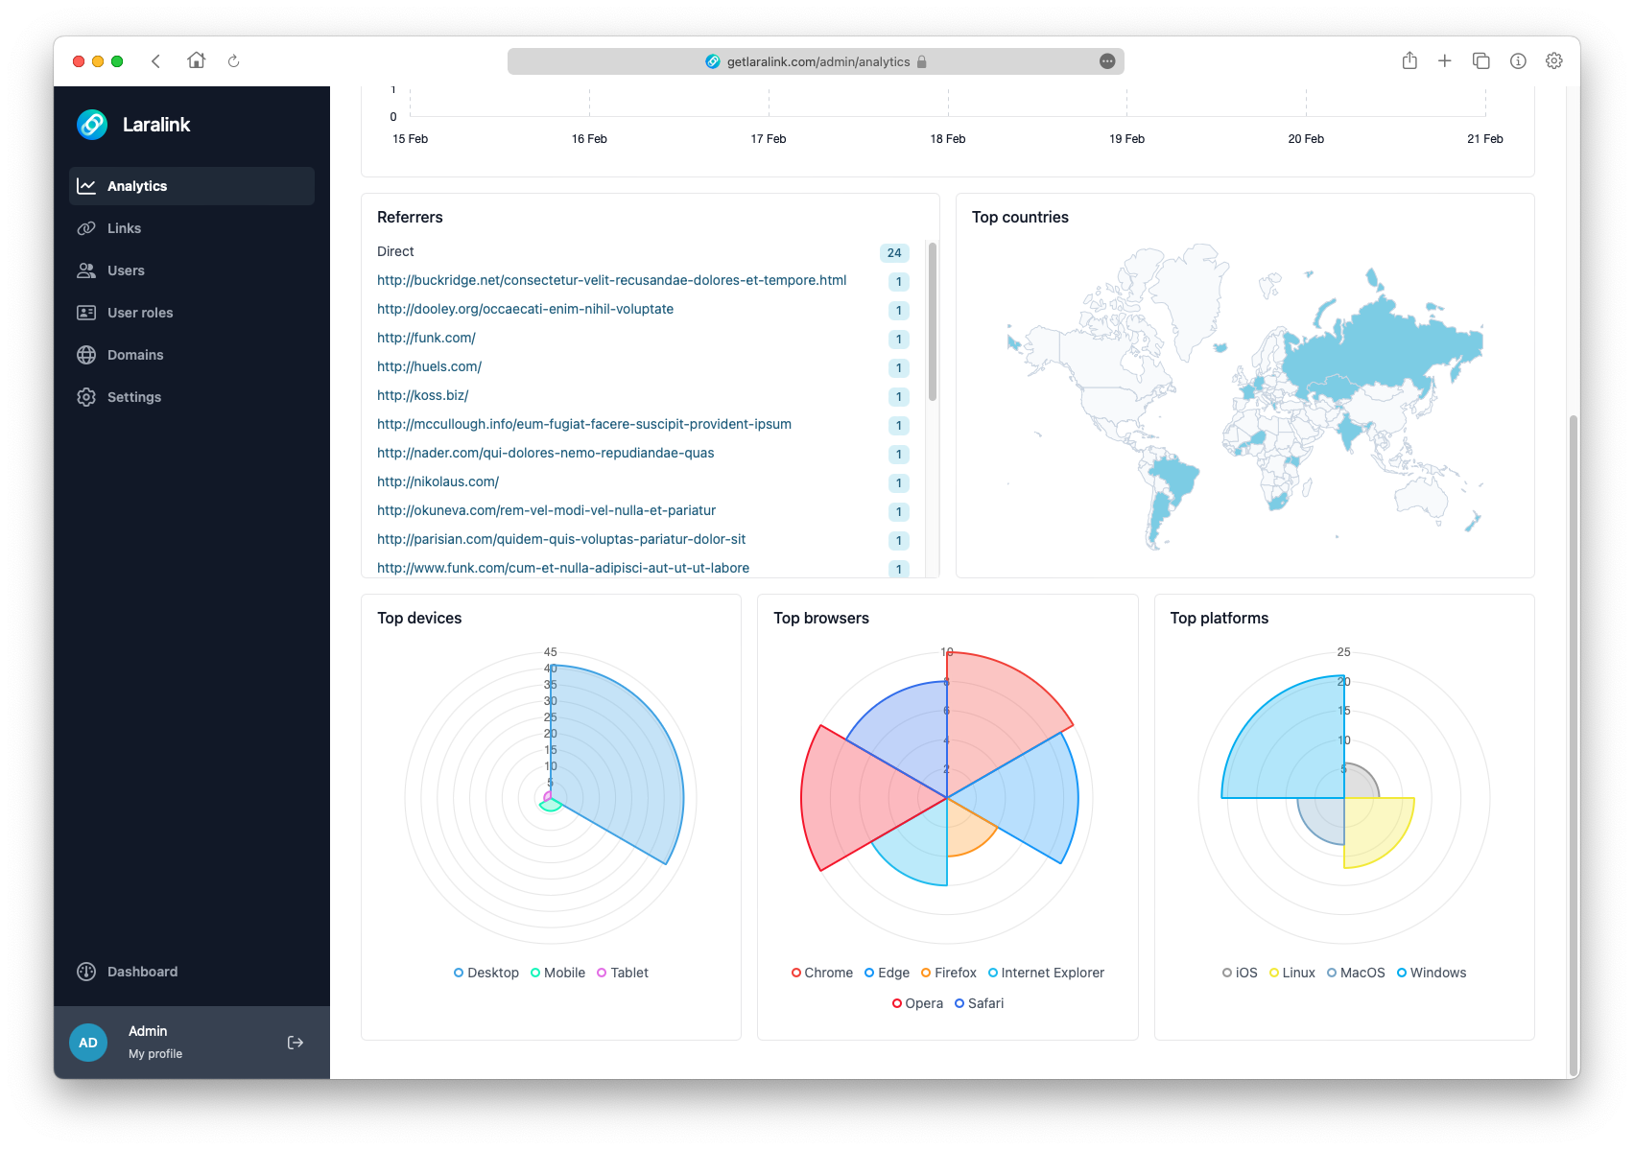Click the Users people icon in sidebar
This screenshot has width=1634, height=1150.
[87, 270]
